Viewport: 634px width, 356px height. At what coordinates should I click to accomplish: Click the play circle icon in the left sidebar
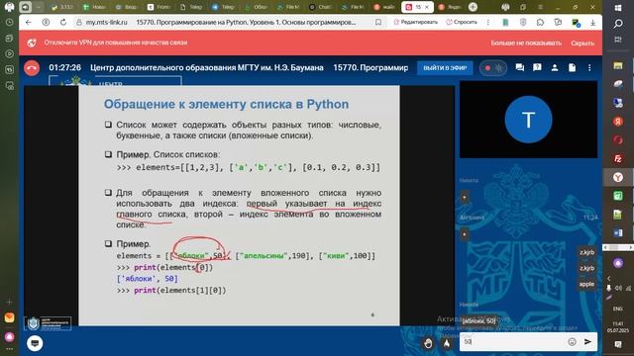coord(9,53)
